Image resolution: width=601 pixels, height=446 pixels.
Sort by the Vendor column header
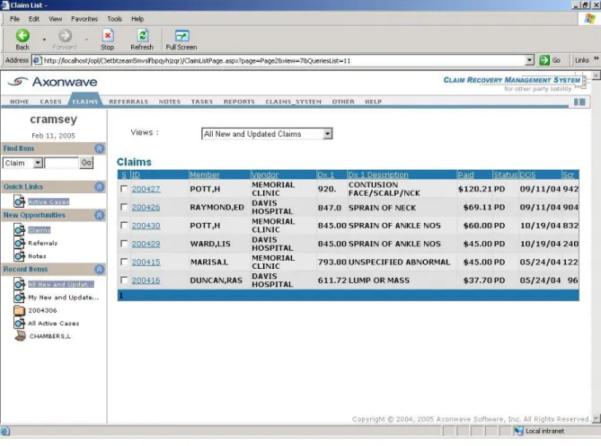click(265, 174)
